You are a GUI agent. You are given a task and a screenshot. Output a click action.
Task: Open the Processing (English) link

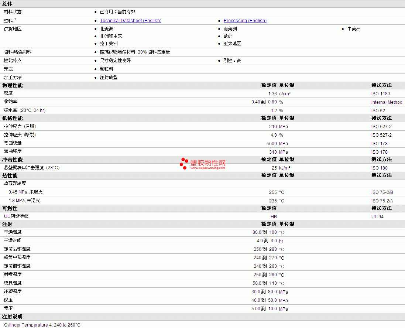tap(245, 21)
